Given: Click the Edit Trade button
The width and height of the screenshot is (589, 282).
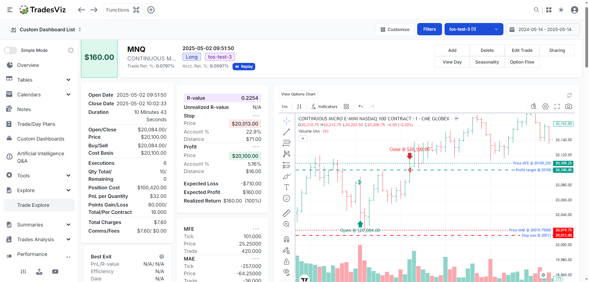Looking at the screenshot, I should coord(522,50).
